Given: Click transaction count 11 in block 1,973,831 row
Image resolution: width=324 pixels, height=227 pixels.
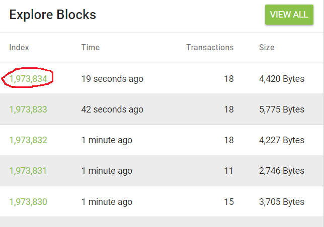Looking at the screenshot, I should tap(229, 171).
